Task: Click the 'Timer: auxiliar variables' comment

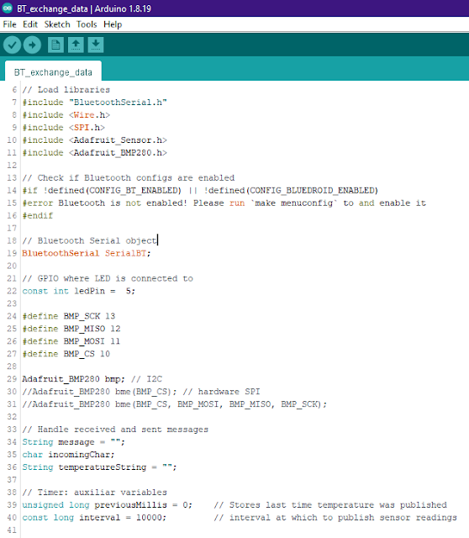Action: click(95, 493)
